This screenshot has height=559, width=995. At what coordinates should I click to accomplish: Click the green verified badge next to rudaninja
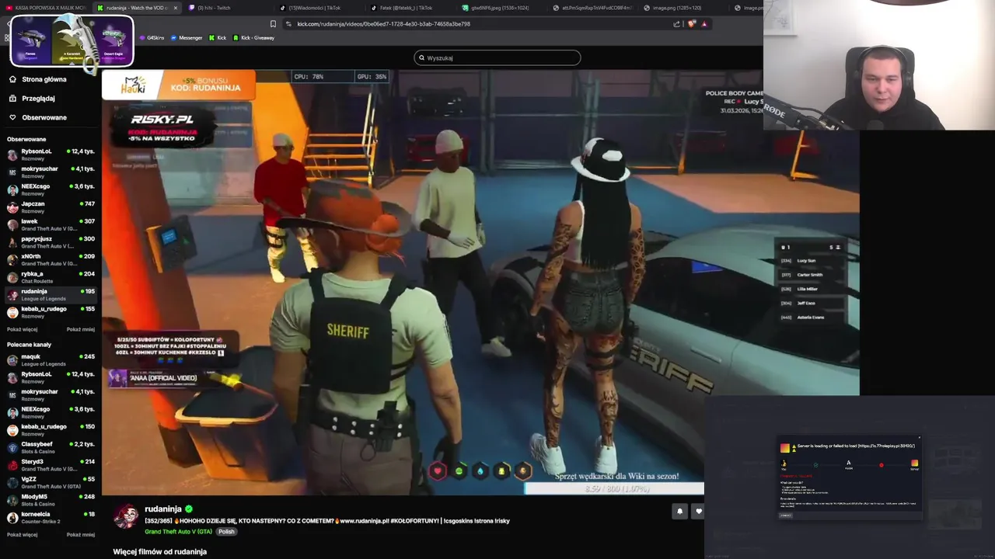(189, 509)
